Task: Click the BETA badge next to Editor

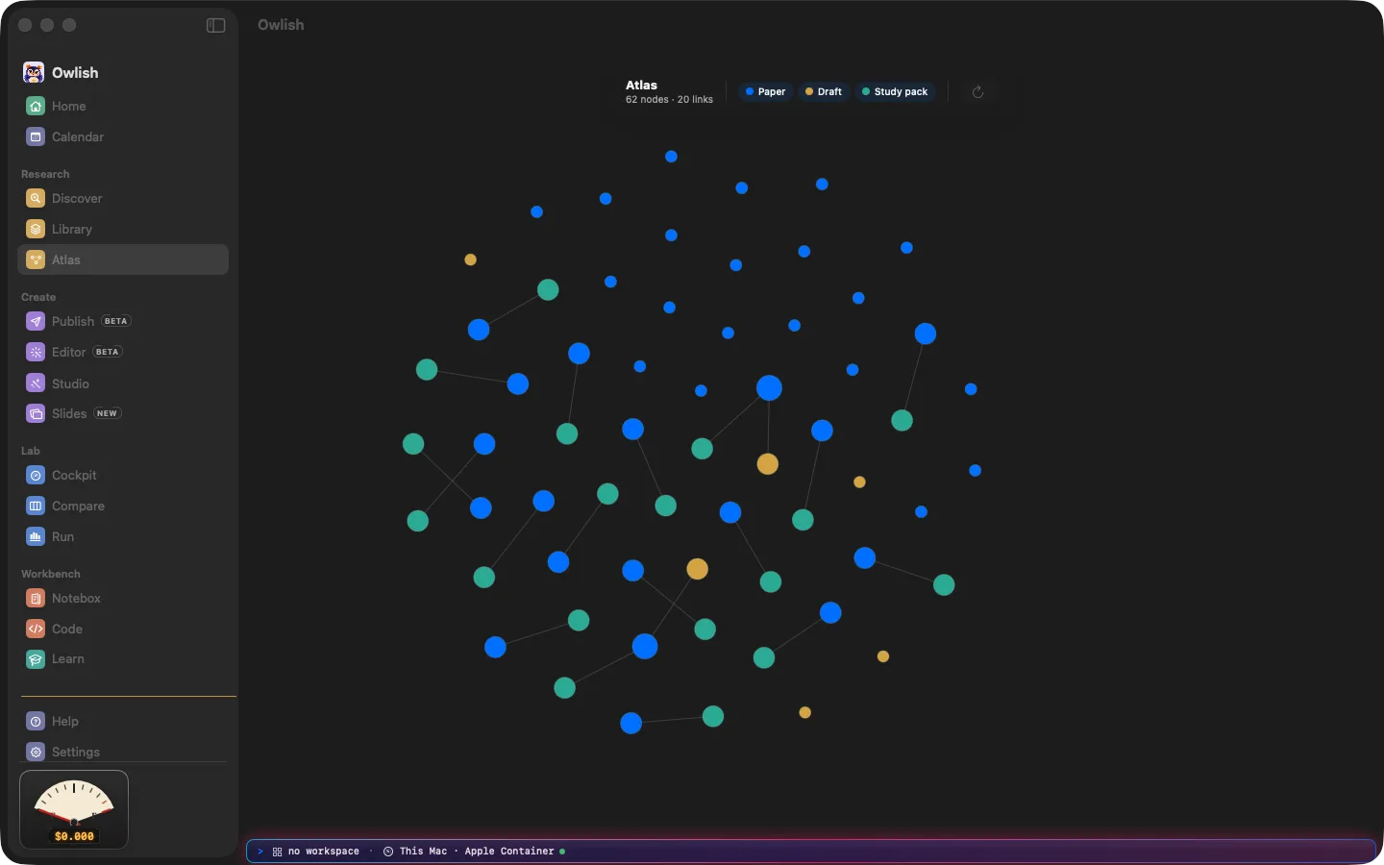Action: (x=108, y=352)
